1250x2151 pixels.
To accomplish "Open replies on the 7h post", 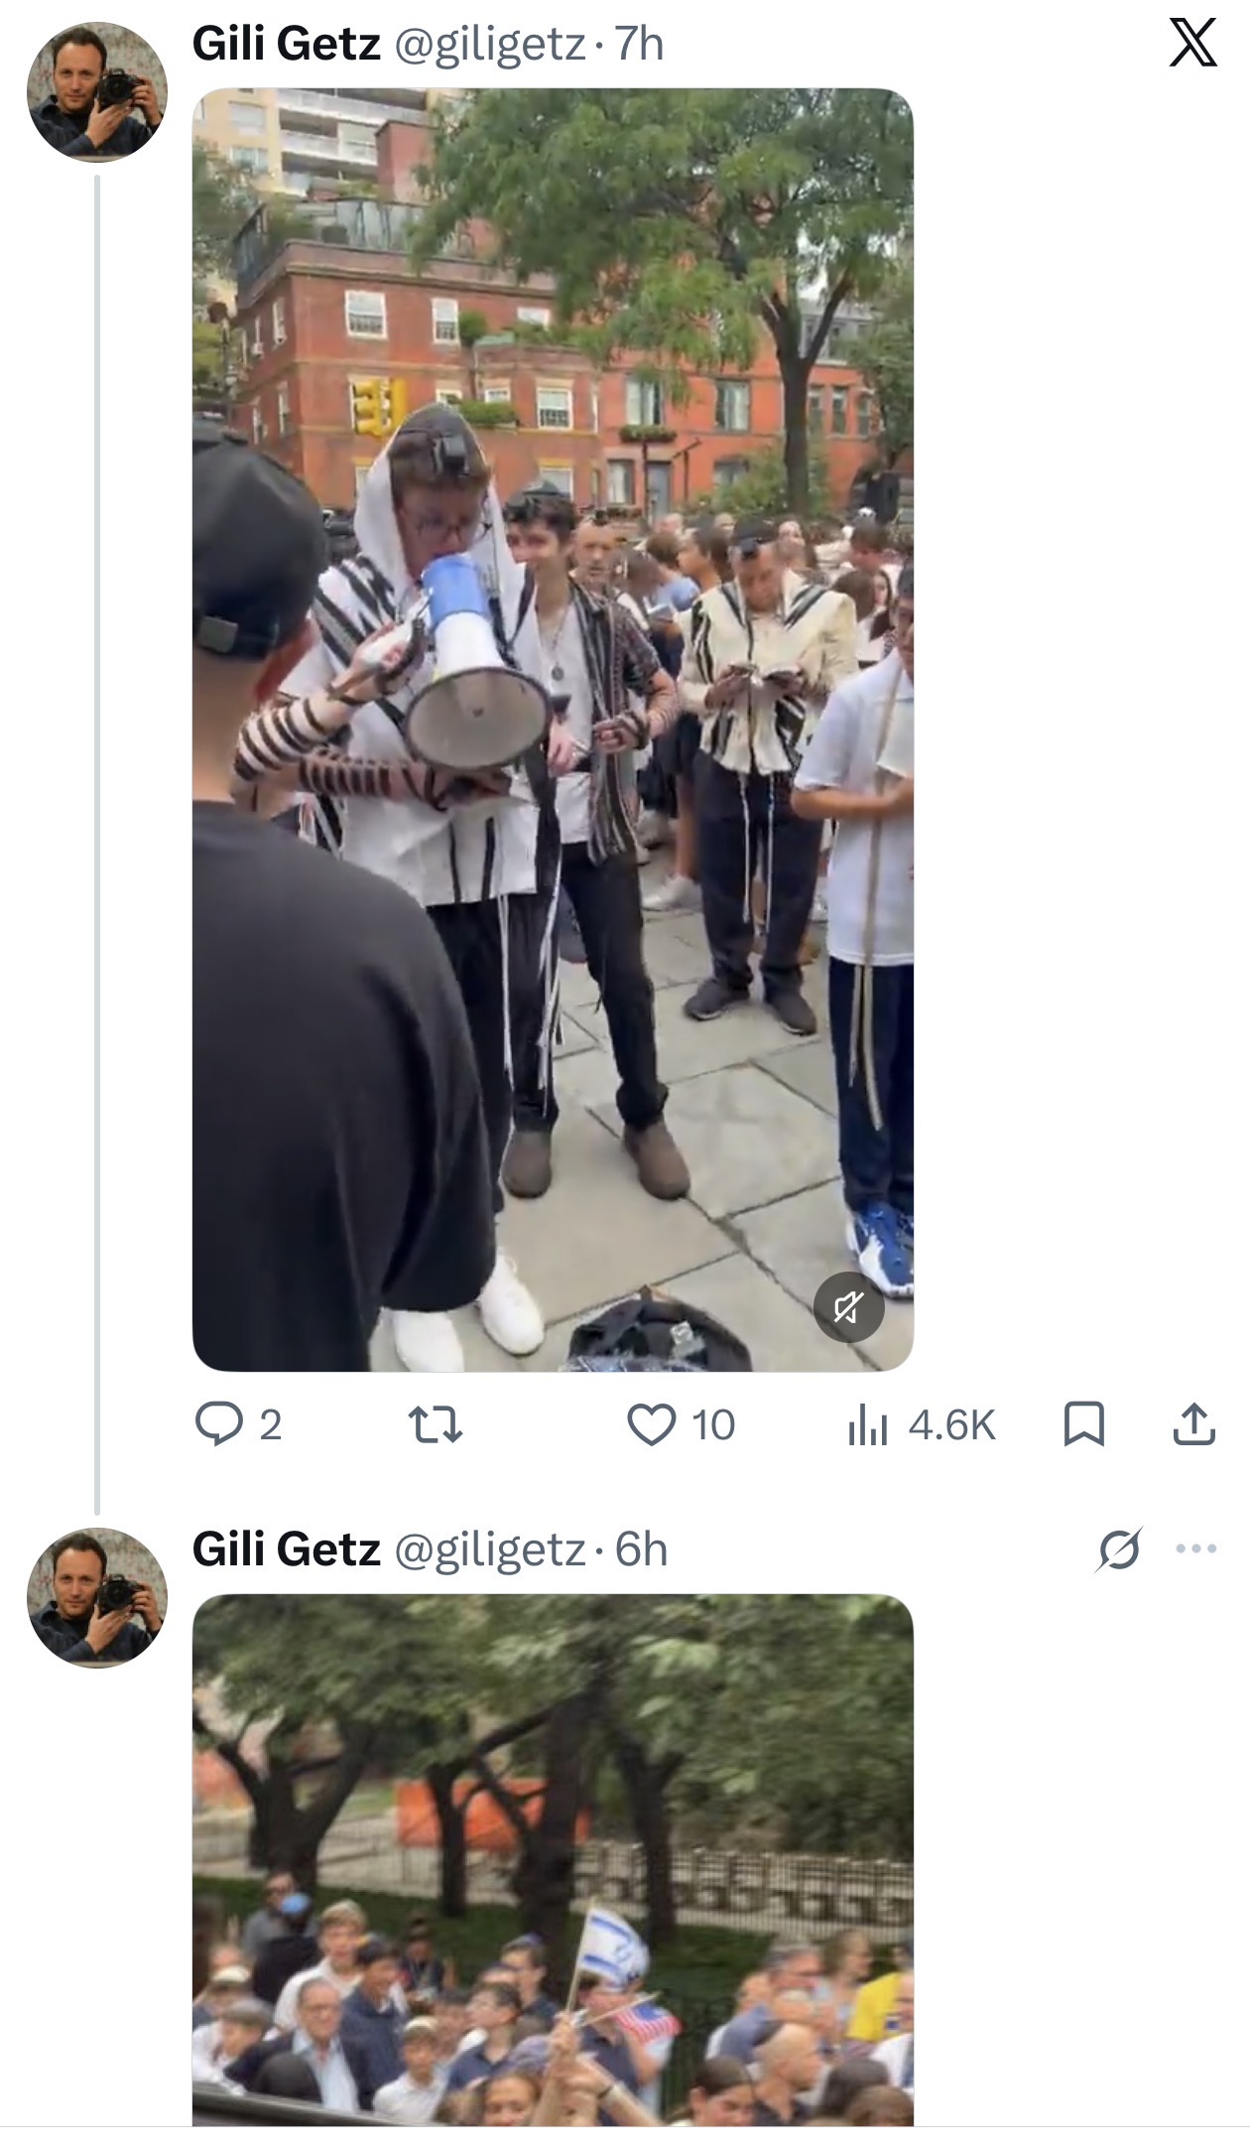I will tap(238, 1425).
